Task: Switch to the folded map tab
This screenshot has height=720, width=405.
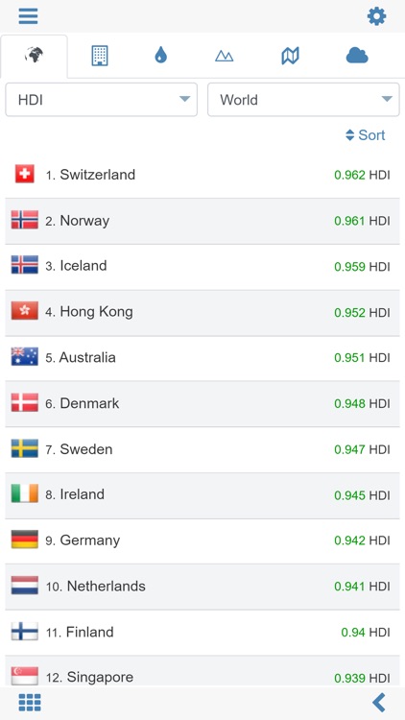Action: (x=290, y=56)
